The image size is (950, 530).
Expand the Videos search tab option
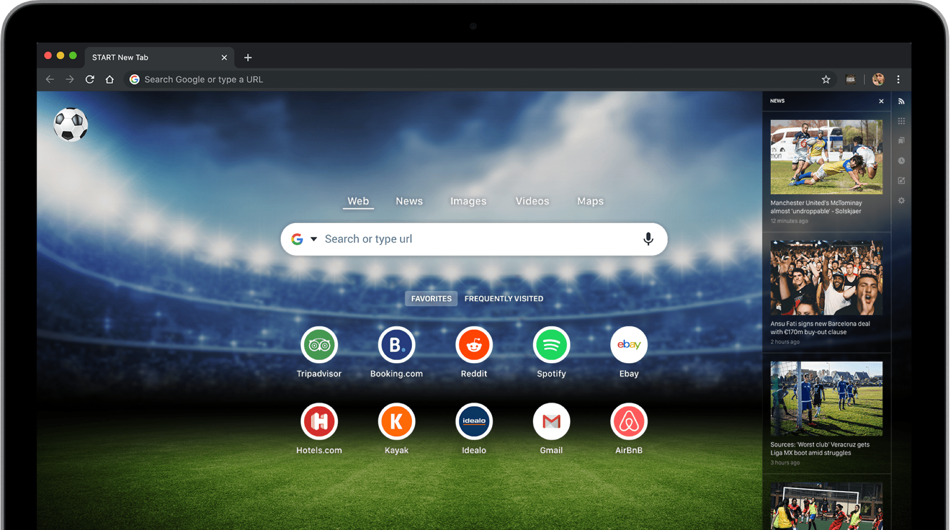coord(532,201)
